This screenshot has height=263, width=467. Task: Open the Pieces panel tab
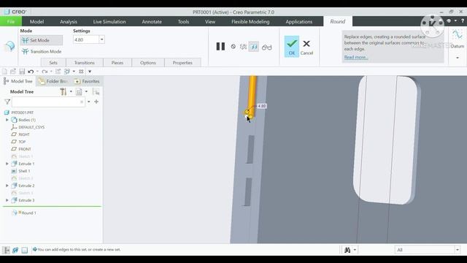pos(117,63)
